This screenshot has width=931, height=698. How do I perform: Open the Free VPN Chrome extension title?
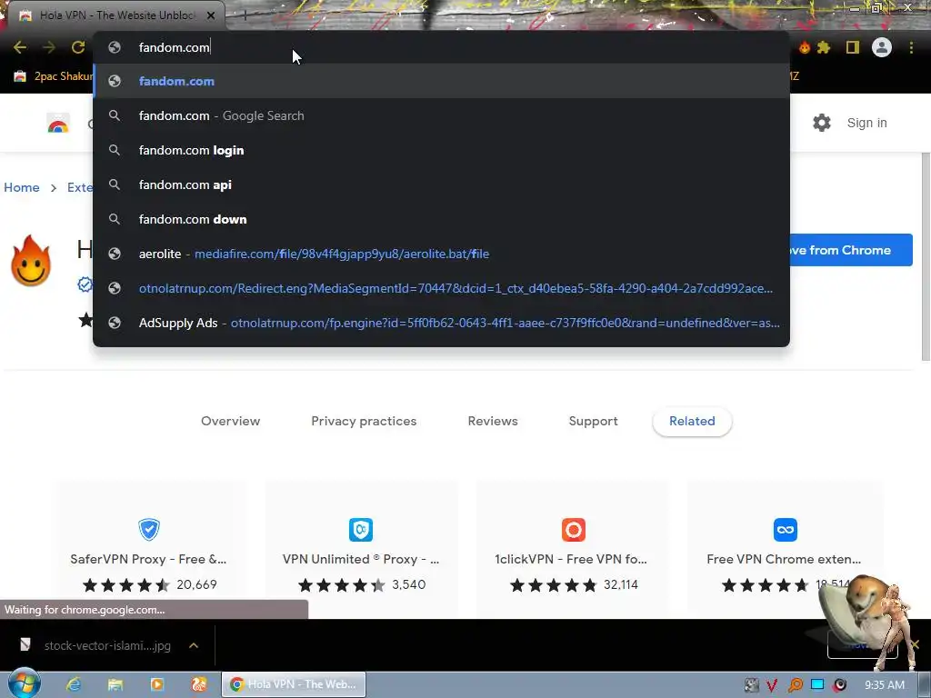pos(784,559)
